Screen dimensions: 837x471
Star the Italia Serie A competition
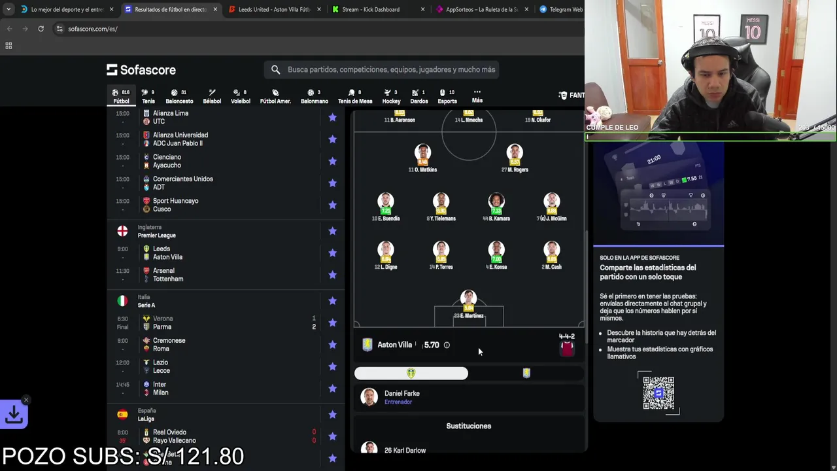tap(332, 301)
